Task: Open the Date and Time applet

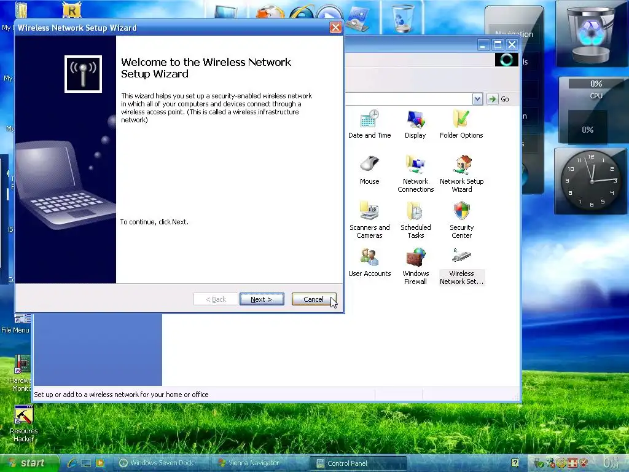Action: (369, 124)
